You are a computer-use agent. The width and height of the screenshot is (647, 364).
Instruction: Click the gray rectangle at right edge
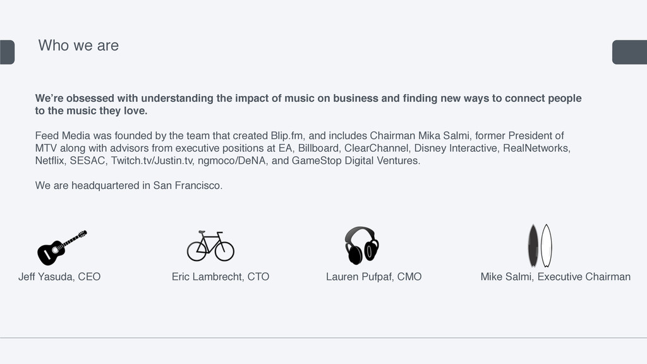click(x=630, y=52)
